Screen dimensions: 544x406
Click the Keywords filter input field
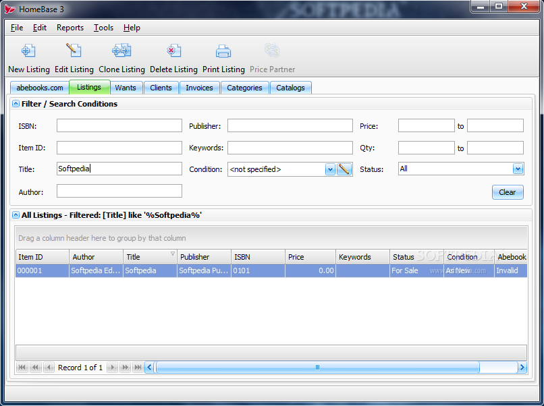click(x=290, y=147)
